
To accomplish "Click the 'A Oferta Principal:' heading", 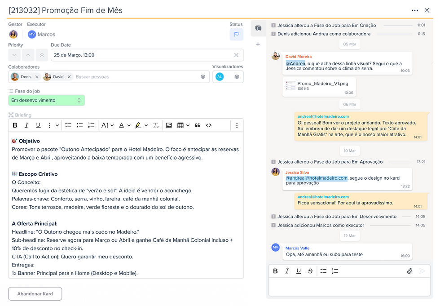I will tap(35, 223).
